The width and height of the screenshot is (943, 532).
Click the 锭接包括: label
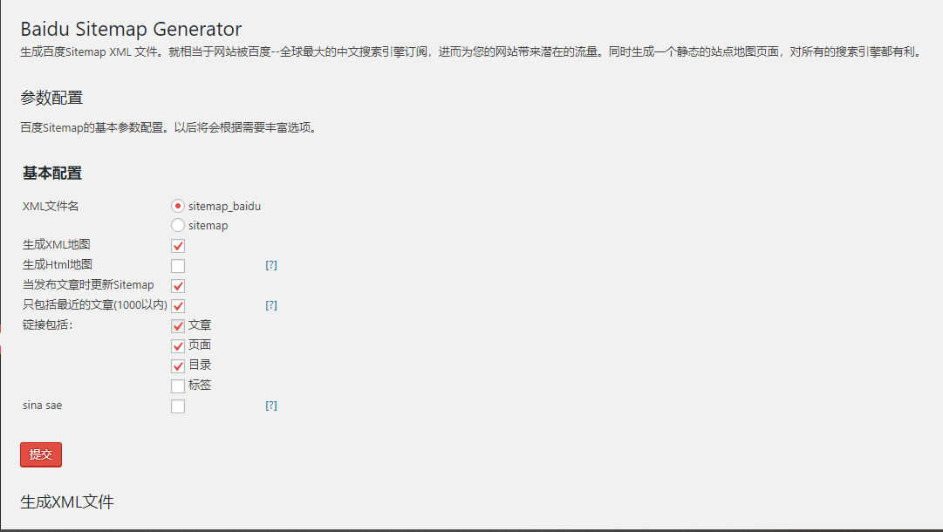(47, 325)
